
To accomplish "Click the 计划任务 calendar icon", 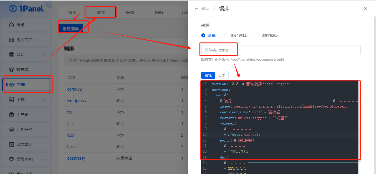I will 12,129.
